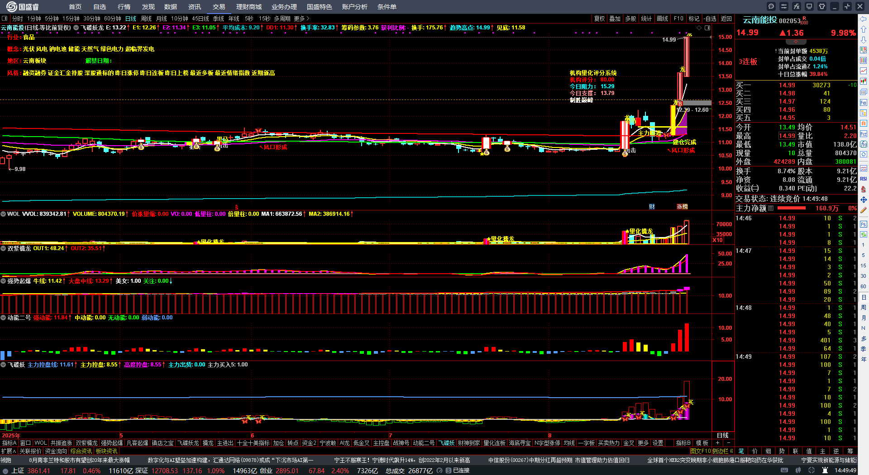
Task: Click the zoom-out minus button under 日线
Action: pyautogui.click(x=728, y=443)
